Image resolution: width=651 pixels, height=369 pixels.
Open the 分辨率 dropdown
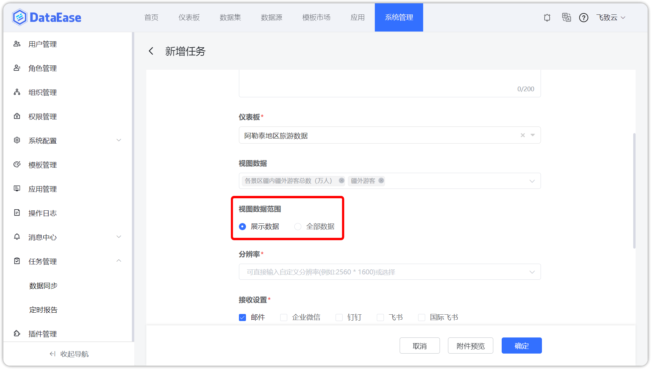(532, 272)
